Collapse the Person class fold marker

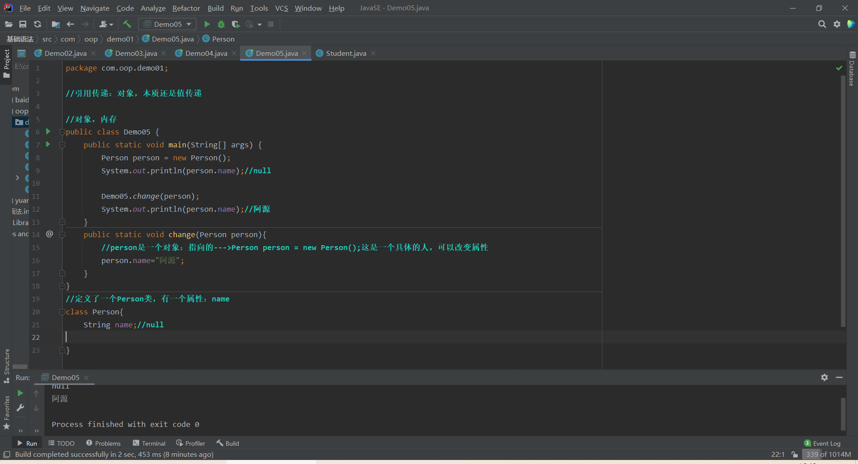point(63,312)
